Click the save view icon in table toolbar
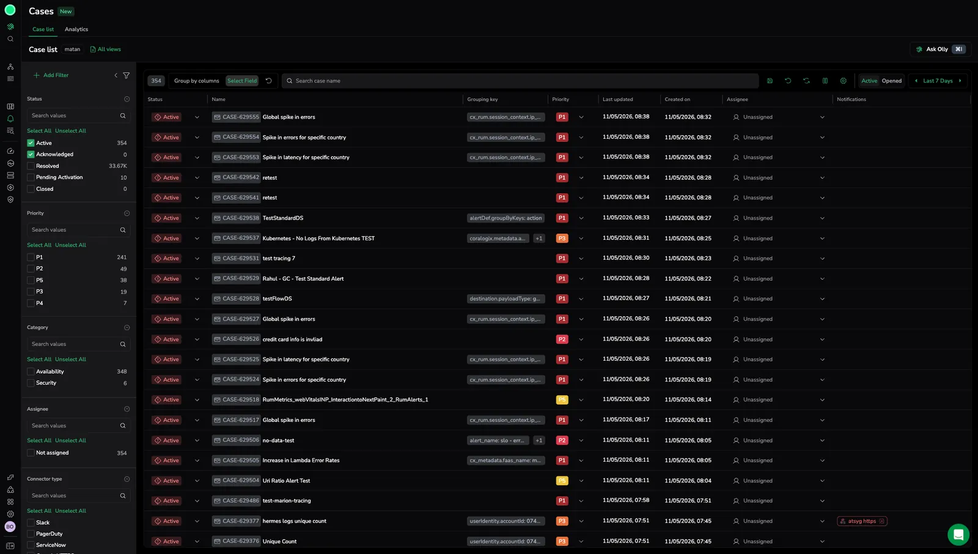This screenshot has height=554, width=978. coord(770,81)
